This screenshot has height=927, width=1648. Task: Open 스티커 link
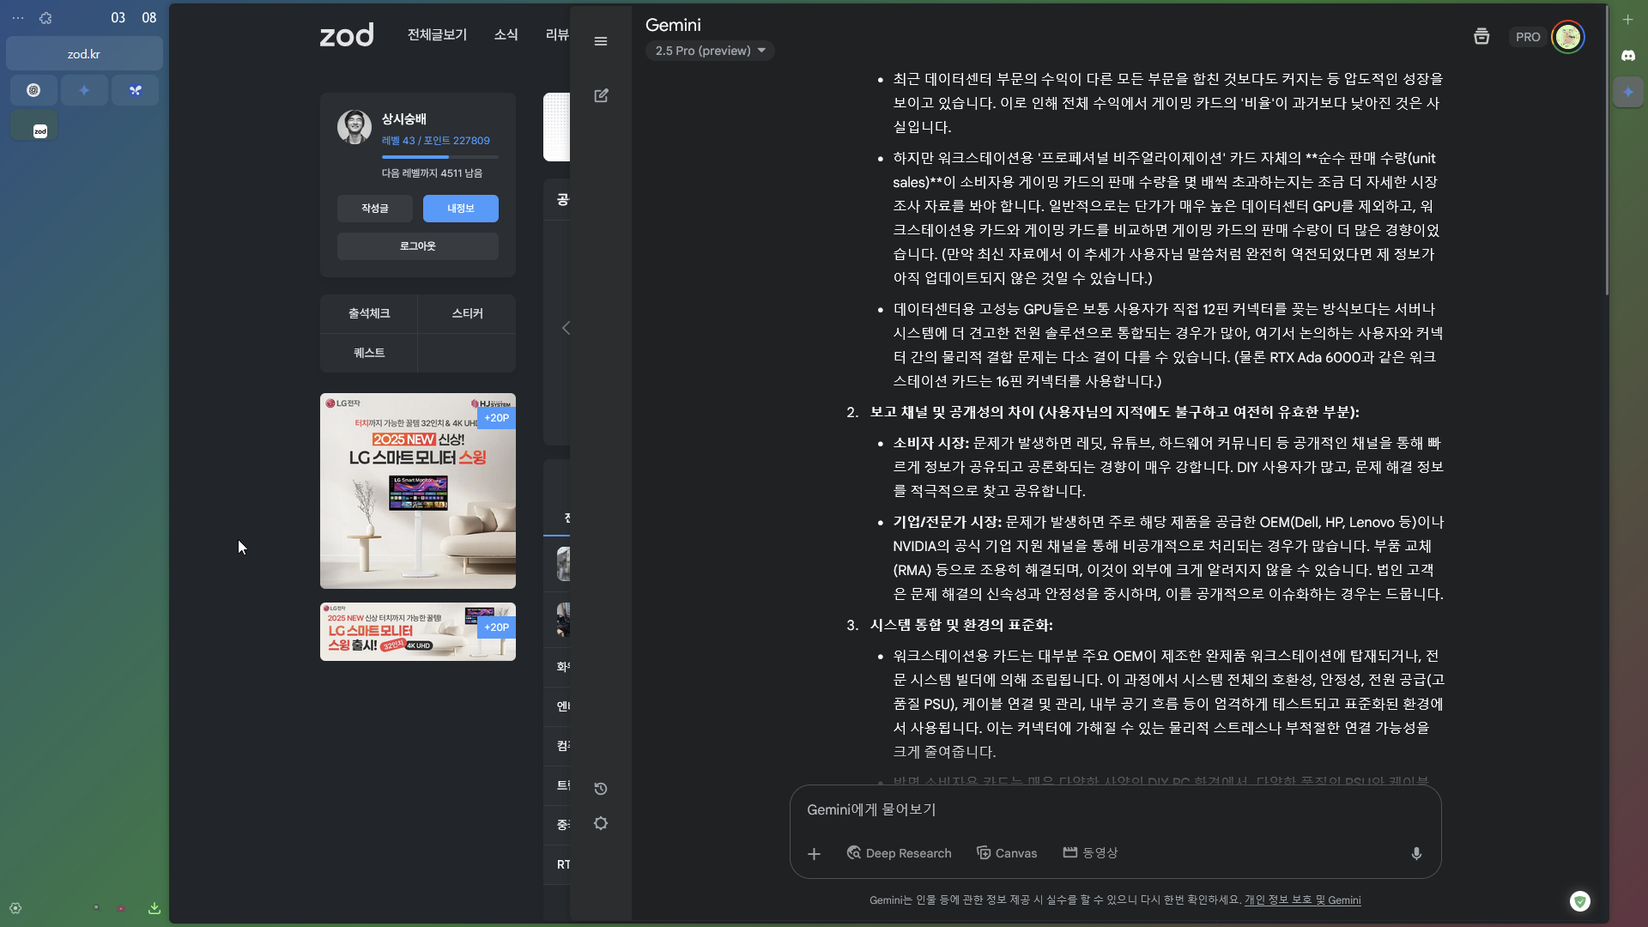(x=468, y=314)
